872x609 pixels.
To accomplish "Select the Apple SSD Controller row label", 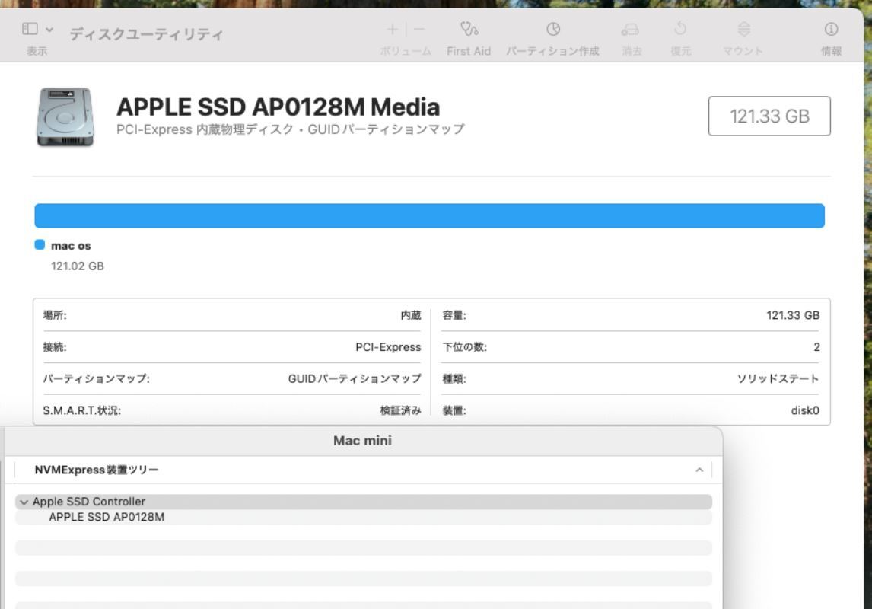I will pos(89,502).
